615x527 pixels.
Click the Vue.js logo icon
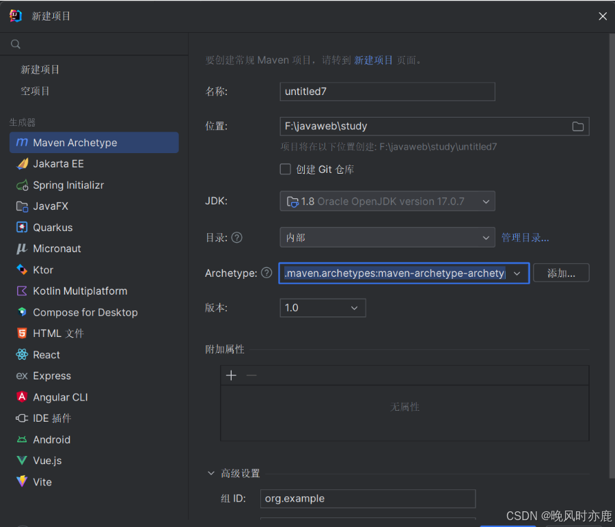(x=22, y=460)
